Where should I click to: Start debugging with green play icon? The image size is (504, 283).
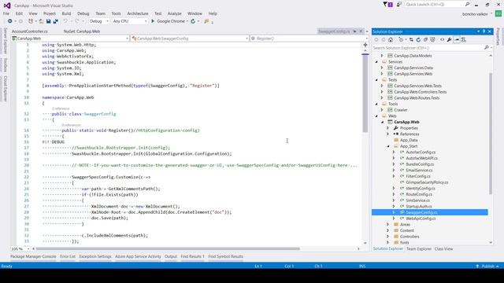[x=153, y=21]
